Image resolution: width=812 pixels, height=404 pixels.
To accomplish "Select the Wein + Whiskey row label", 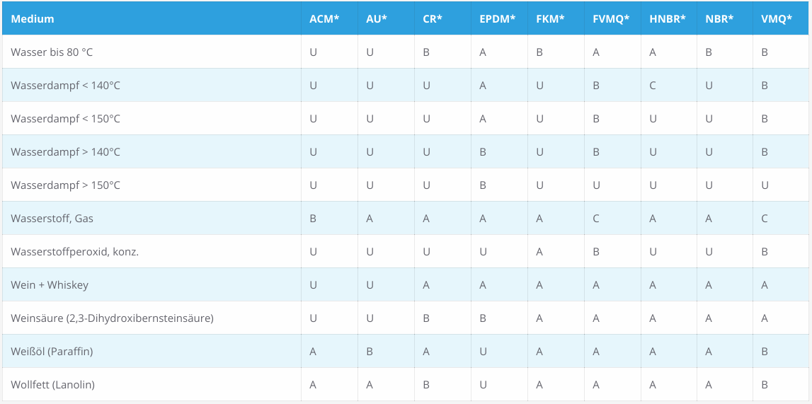I will (50, 285).
